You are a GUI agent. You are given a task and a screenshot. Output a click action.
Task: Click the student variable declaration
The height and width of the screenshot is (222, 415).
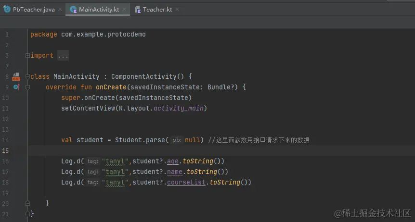click(x=90, y=140)
